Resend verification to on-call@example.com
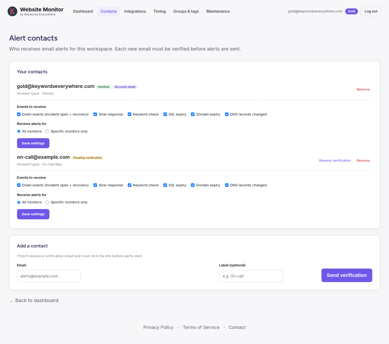 coord(335,161)
